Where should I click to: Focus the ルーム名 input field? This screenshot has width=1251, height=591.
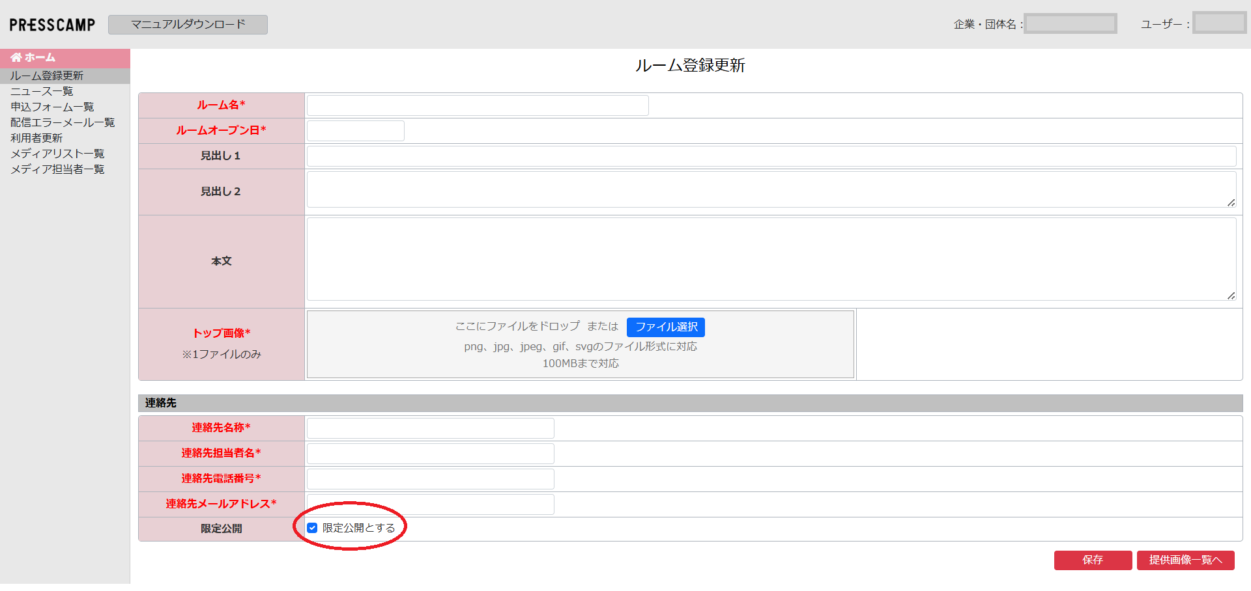point(478,105)
